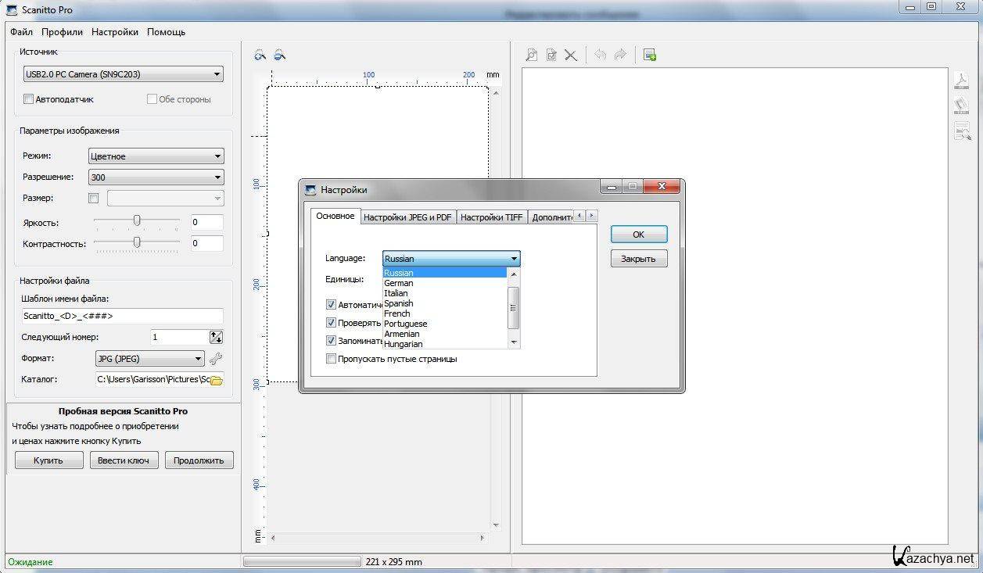983x573 pixels.
Task: Open the catalog folder browse icon
Action: click(217, 380)
